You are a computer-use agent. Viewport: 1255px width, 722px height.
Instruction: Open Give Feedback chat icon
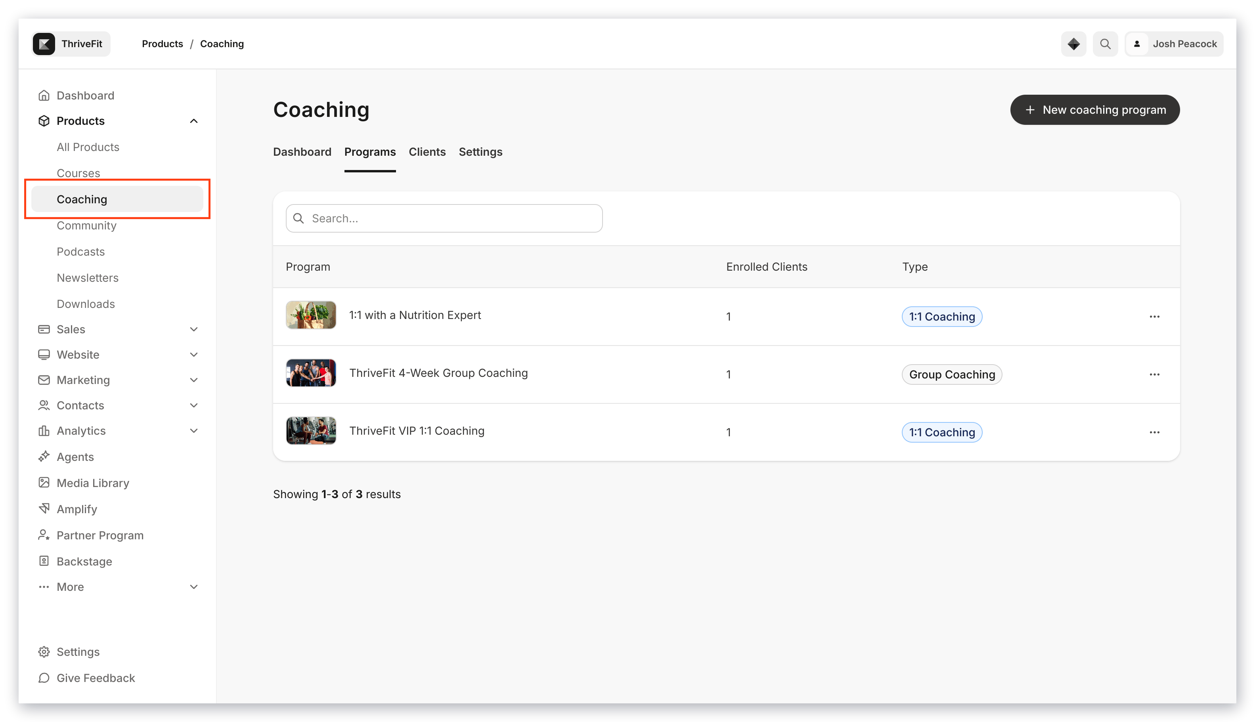click(44, 677)
